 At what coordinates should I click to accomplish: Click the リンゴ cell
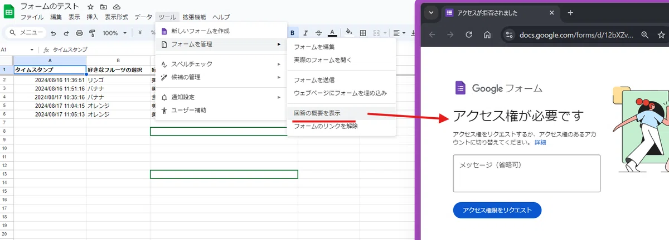[x=118, y=80]
